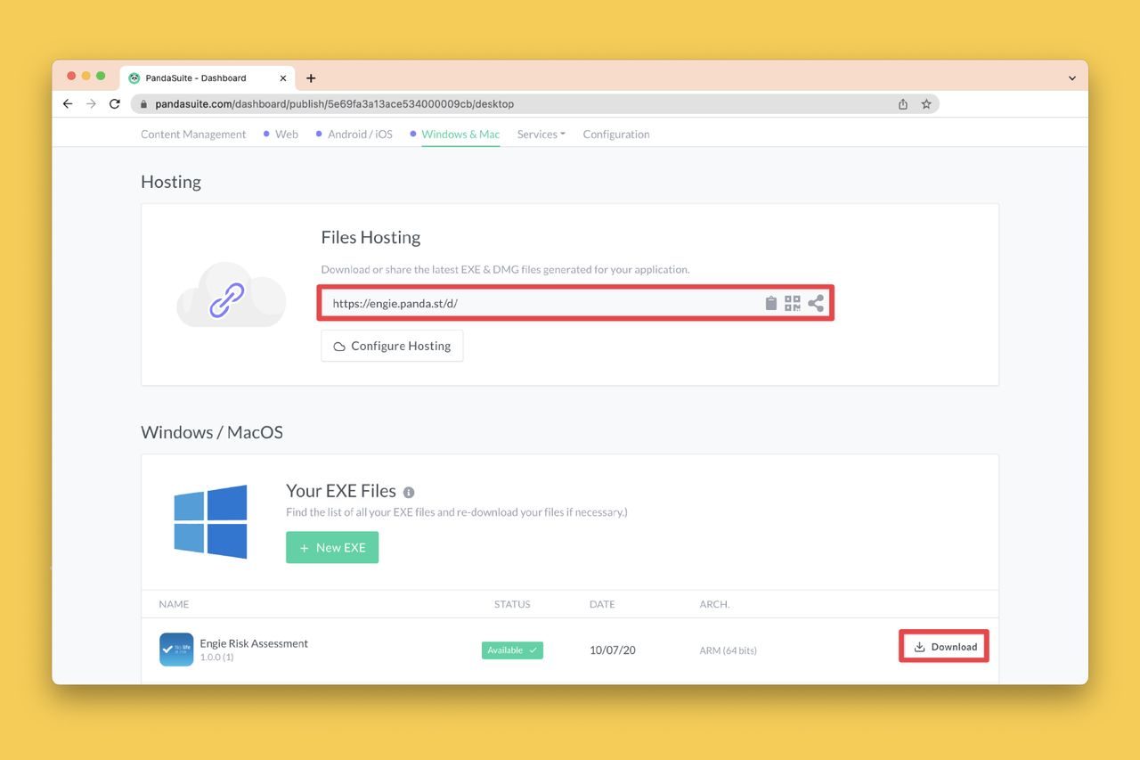Switch to the Configuration tab
1140x760 pixels.
pos(615,134)
